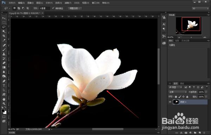The height and width of the screenshot is (135, 211).
Task: Select the Custom Shape tool
Action: 4,94
